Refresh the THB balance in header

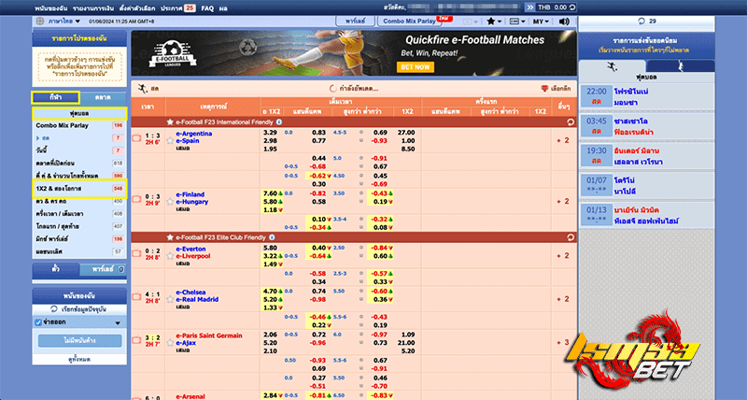[x=572, y=7]
